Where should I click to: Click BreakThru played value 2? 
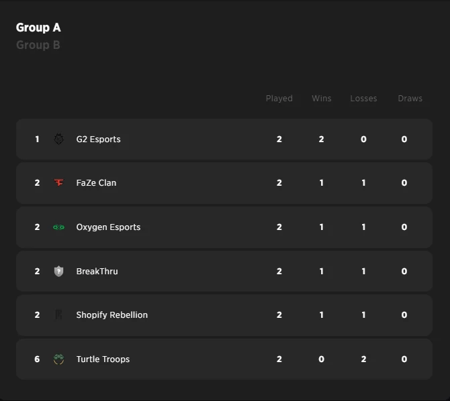click(x=279, y=271)
